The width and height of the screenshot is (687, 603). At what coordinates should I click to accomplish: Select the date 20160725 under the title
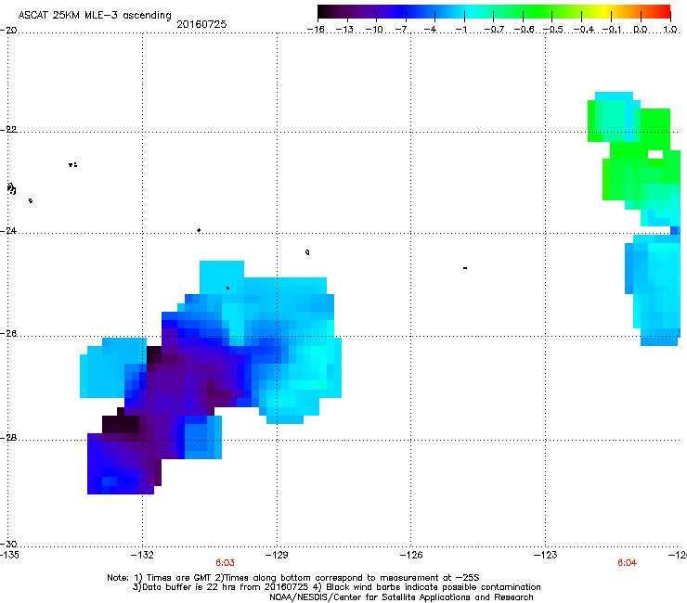201,24
